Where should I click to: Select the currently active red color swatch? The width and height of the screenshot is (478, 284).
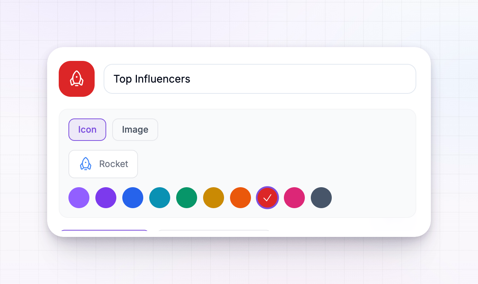[x=267, y=198]
